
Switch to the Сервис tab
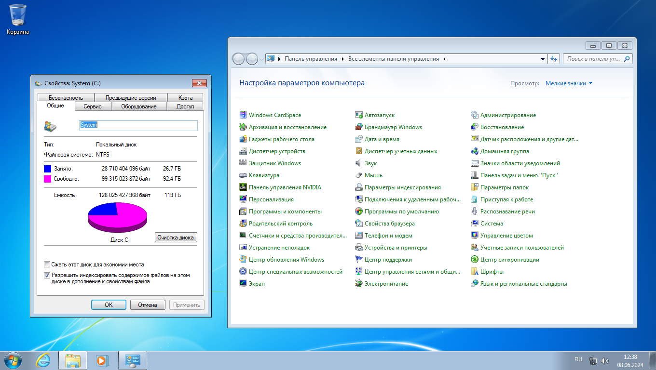pyautogui.click(x=93, y=106)
